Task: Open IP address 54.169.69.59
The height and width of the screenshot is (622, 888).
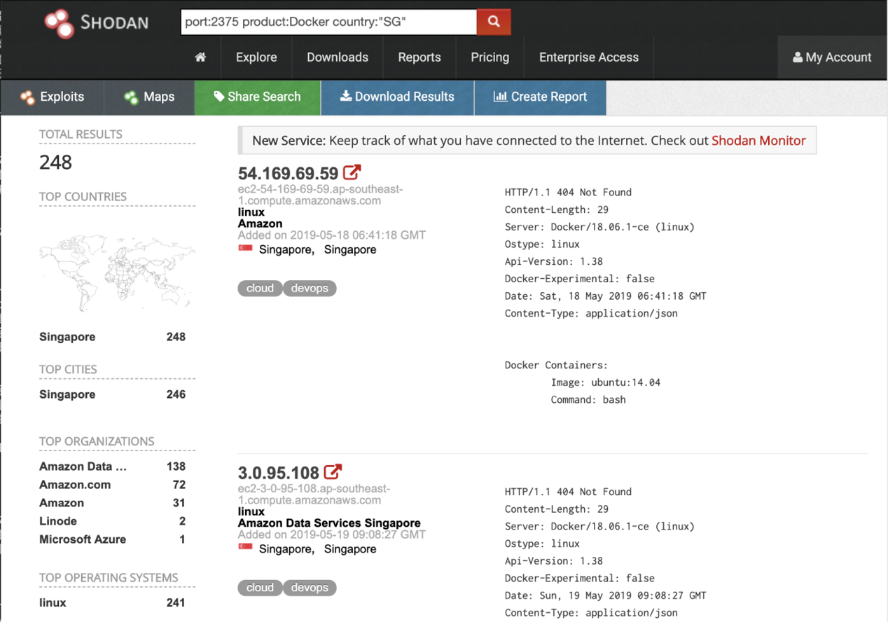Action: [288, 173]
